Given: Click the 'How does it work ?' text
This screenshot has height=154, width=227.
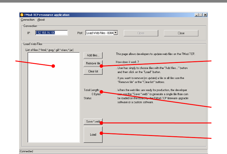Looking at the screenshot, I should (127, 62).
